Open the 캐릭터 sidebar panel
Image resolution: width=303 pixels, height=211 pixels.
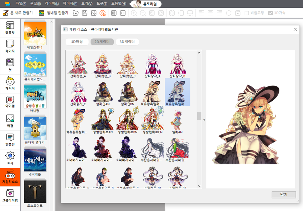(x=10, y=84)
